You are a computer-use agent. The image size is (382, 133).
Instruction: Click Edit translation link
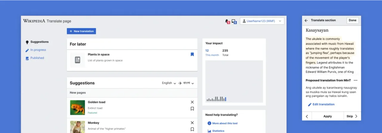point(324,104)
